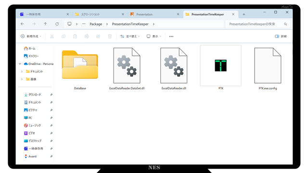Screen dimensions: 308x173
Task: Open pinned 一時保存用 in sidebar
Action: point(33,148)
